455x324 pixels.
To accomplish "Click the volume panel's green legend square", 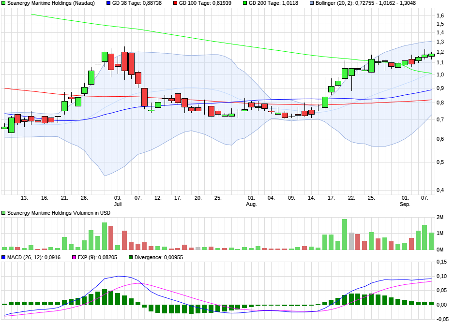I will [4, 212].
